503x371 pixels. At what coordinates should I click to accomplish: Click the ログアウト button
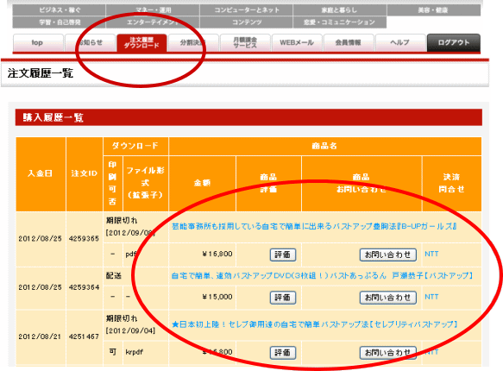coord(454,42)
